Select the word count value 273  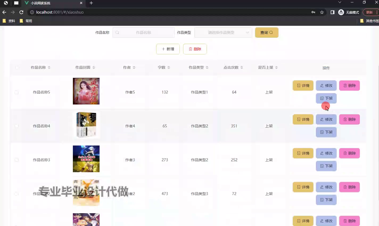click(165, 160)
